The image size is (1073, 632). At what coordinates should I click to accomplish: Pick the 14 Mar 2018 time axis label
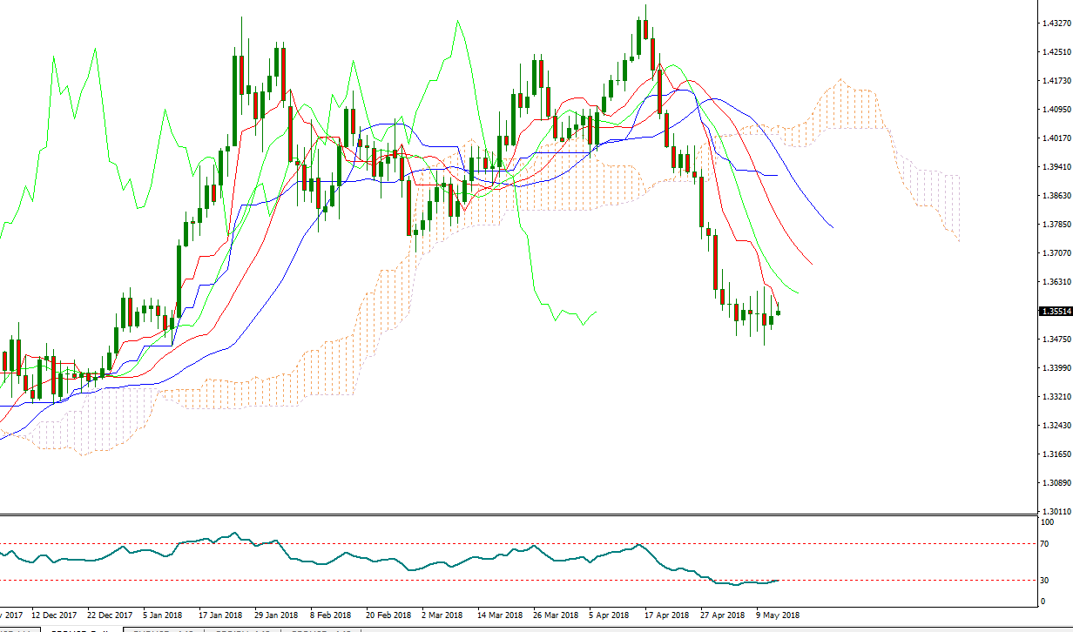500,615
